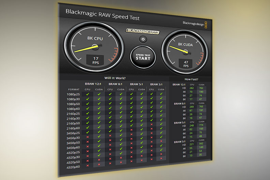Click the 1080p25 BRAW 12:1 CUDA checkmark
The height and width of the screenshot is (180, 270).
99,94
